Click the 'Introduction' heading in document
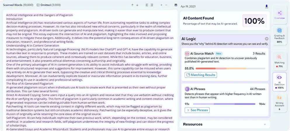 [x=14, y=19]
